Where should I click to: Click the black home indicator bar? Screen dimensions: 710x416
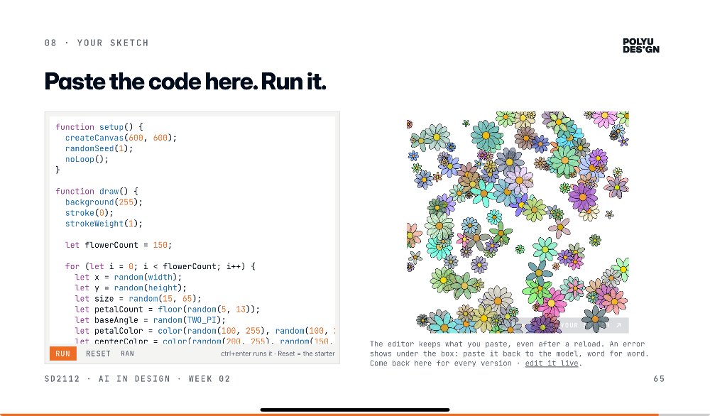[x=355, y=410]
